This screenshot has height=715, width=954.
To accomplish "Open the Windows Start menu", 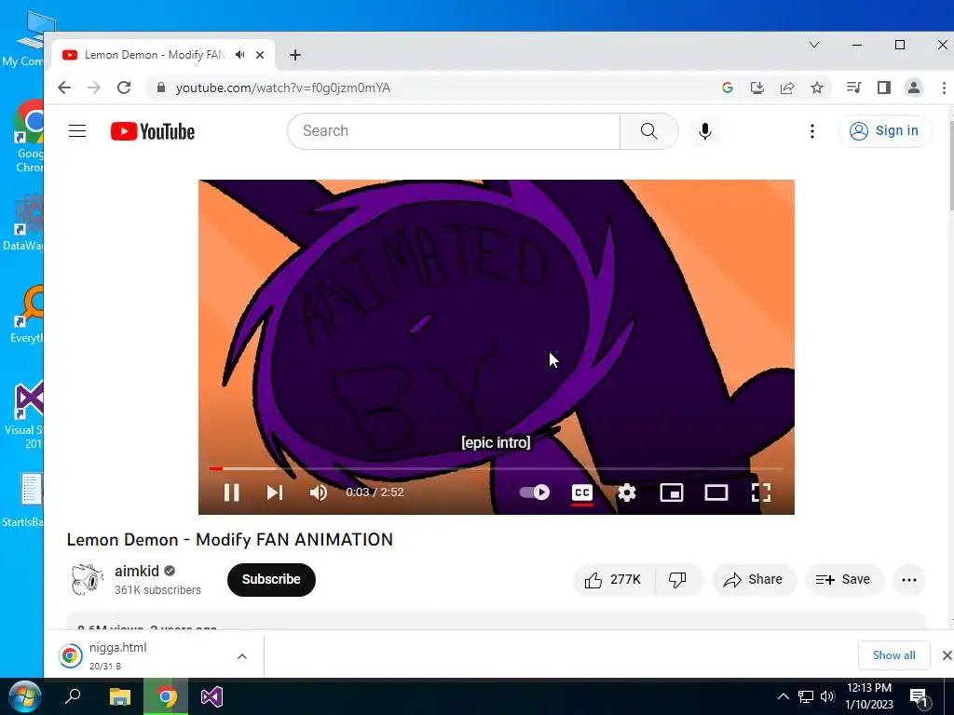I will (25, 696).
